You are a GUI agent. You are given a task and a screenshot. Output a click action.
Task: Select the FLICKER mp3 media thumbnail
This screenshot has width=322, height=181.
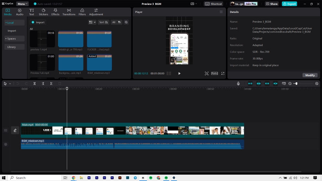click(99, 39)
